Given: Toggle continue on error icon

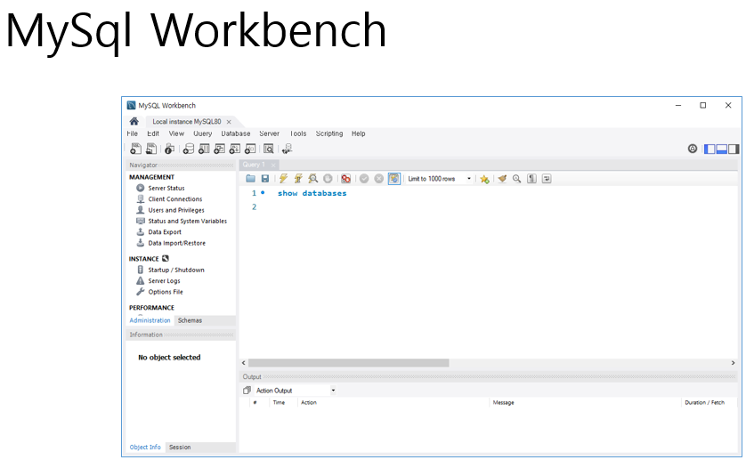Looking at the screenshot, I should click(x=346, y=179).
